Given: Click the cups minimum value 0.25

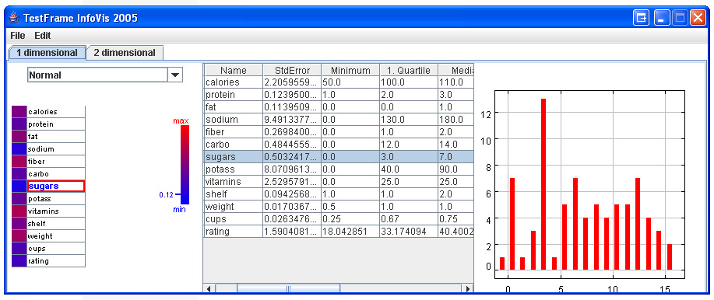Looking at the screenshot, I should click(350, 219).
